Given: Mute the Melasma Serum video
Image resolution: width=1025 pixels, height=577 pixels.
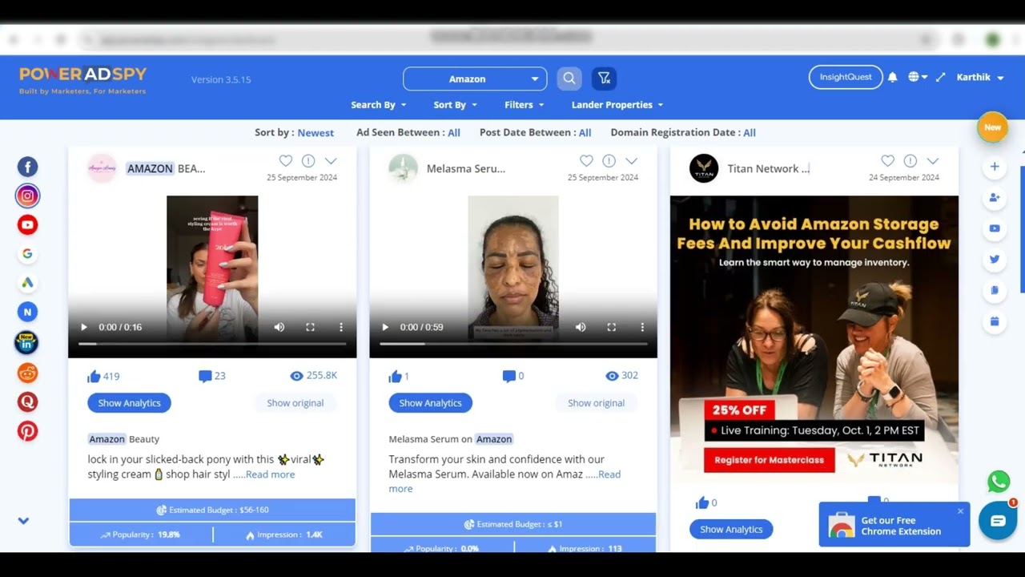Looking at the screenshot, I should pos(581,327).
